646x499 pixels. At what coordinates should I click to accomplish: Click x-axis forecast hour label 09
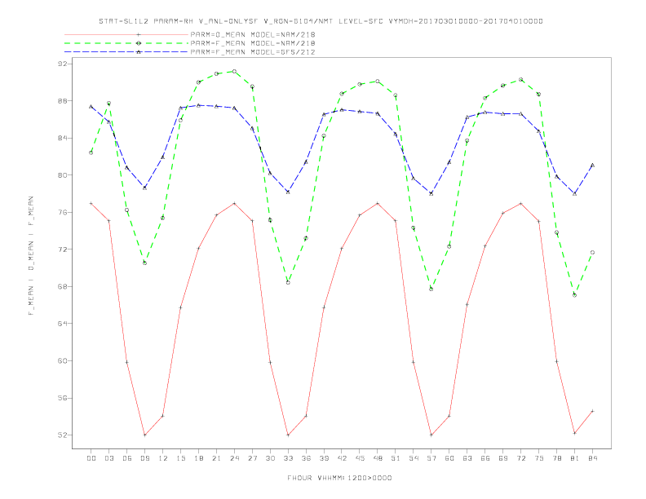pos(144,458)
